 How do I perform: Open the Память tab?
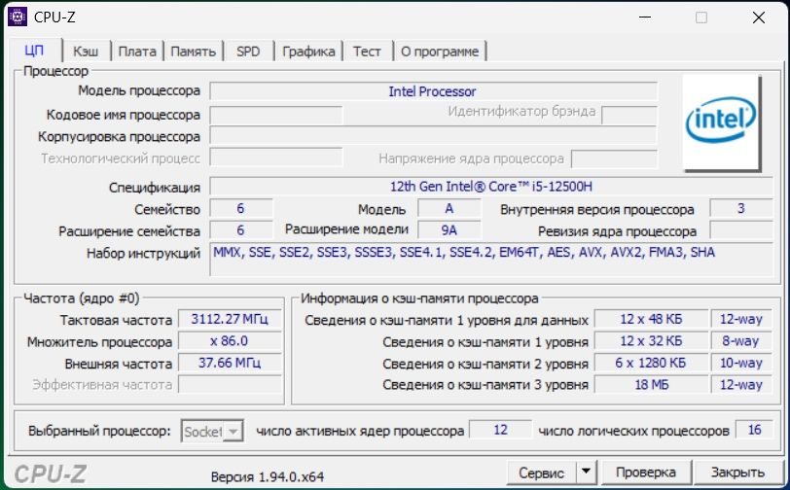(193, 52)
